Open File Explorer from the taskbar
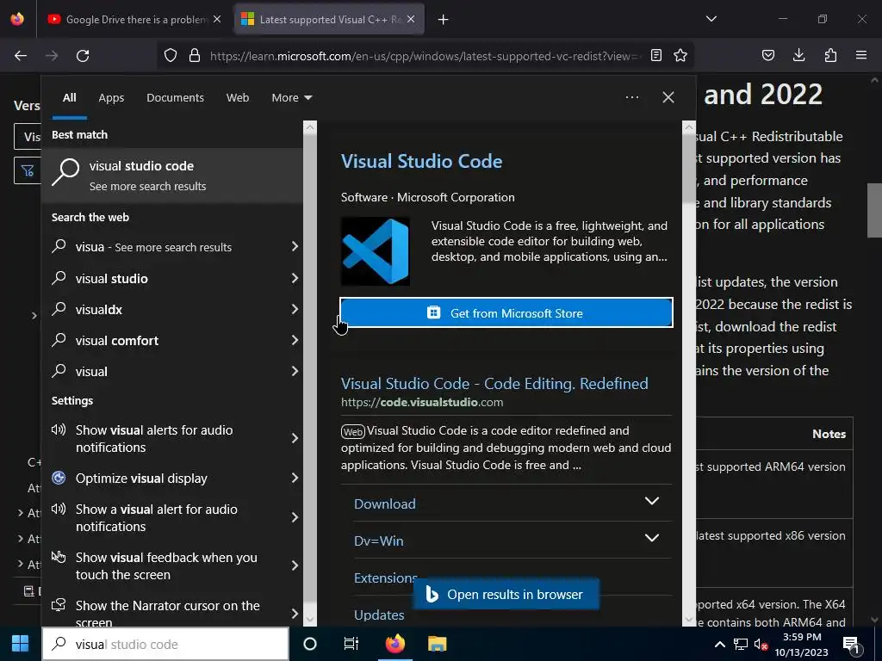This screenshot has width=882, height=661. click(437, 644)
